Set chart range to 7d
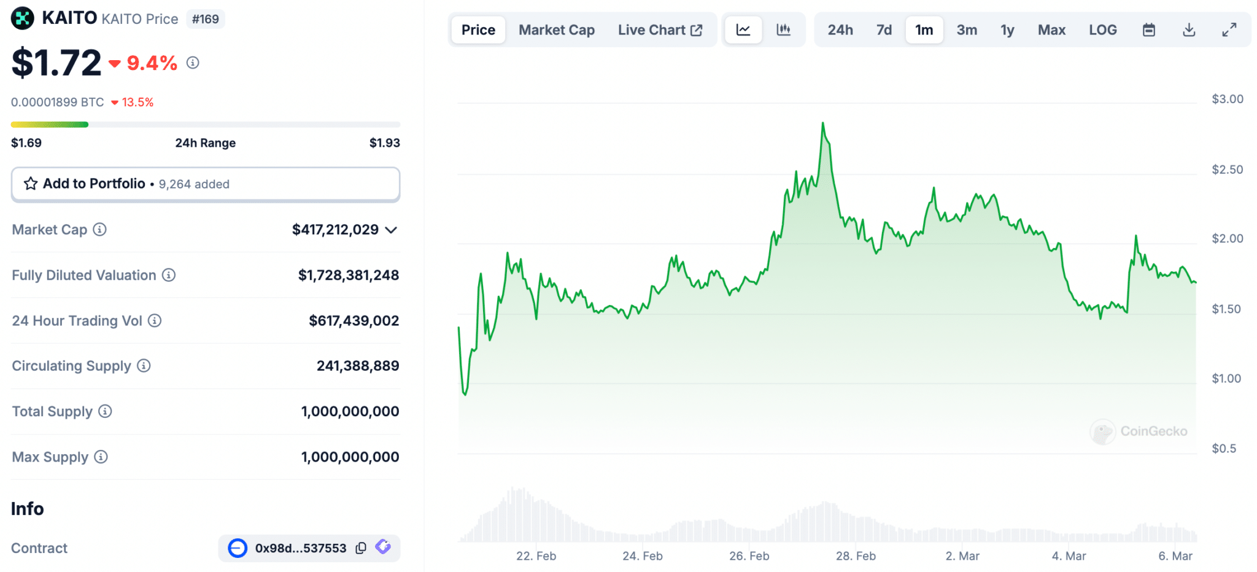Viewport: 1257px width, 572px height. coord(884,29)
